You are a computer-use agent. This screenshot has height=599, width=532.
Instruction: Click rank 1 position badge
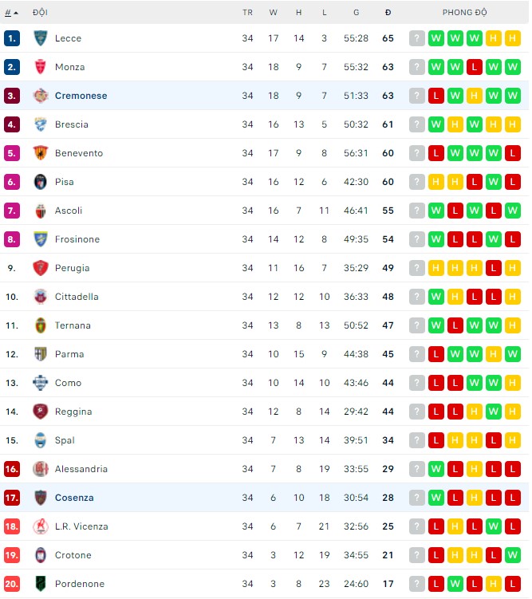11,38
